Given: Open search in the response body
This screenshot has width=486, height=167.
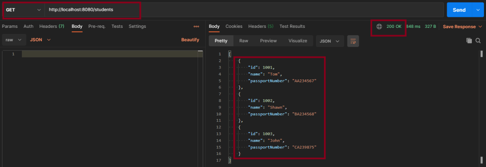Looking at the screenshot, I should pyautogui.click(x=478, y=41).
